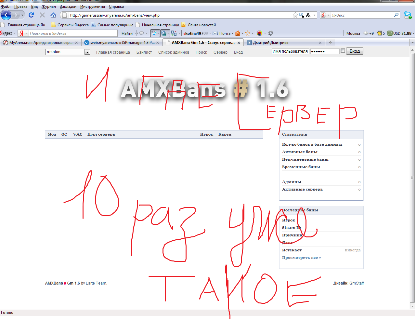
Task: Go forward with the browser Forward arrow
Action: 16,15
